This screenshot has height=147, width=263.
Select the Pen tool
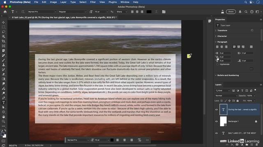point(3,98)
